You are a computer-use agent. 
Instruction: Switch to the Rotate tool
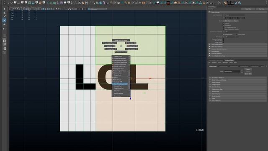[4, 24]
